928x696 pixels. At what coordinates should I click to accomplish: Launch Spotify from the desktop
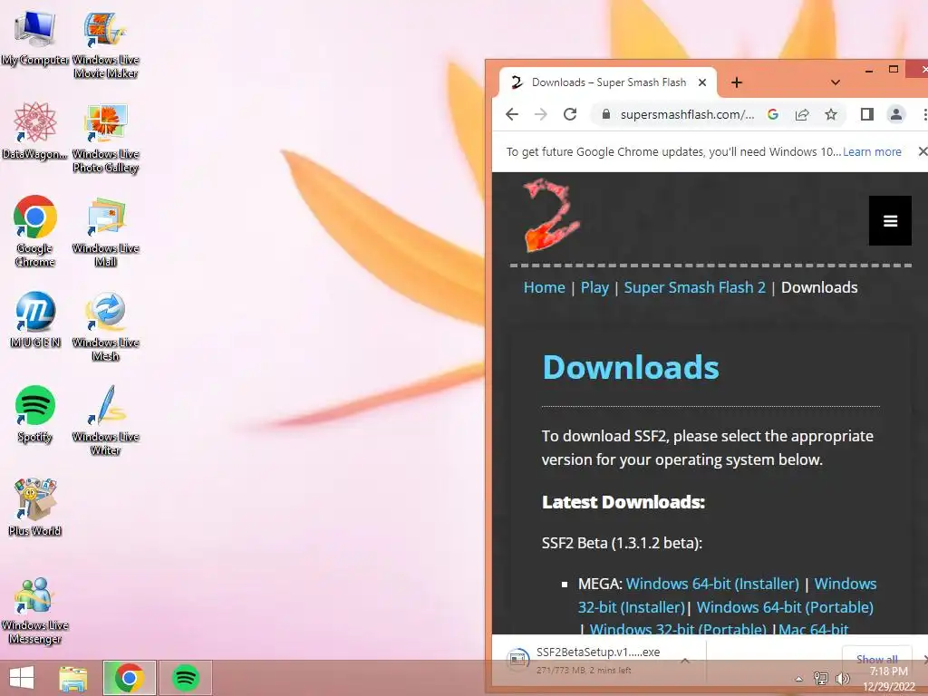35,414
